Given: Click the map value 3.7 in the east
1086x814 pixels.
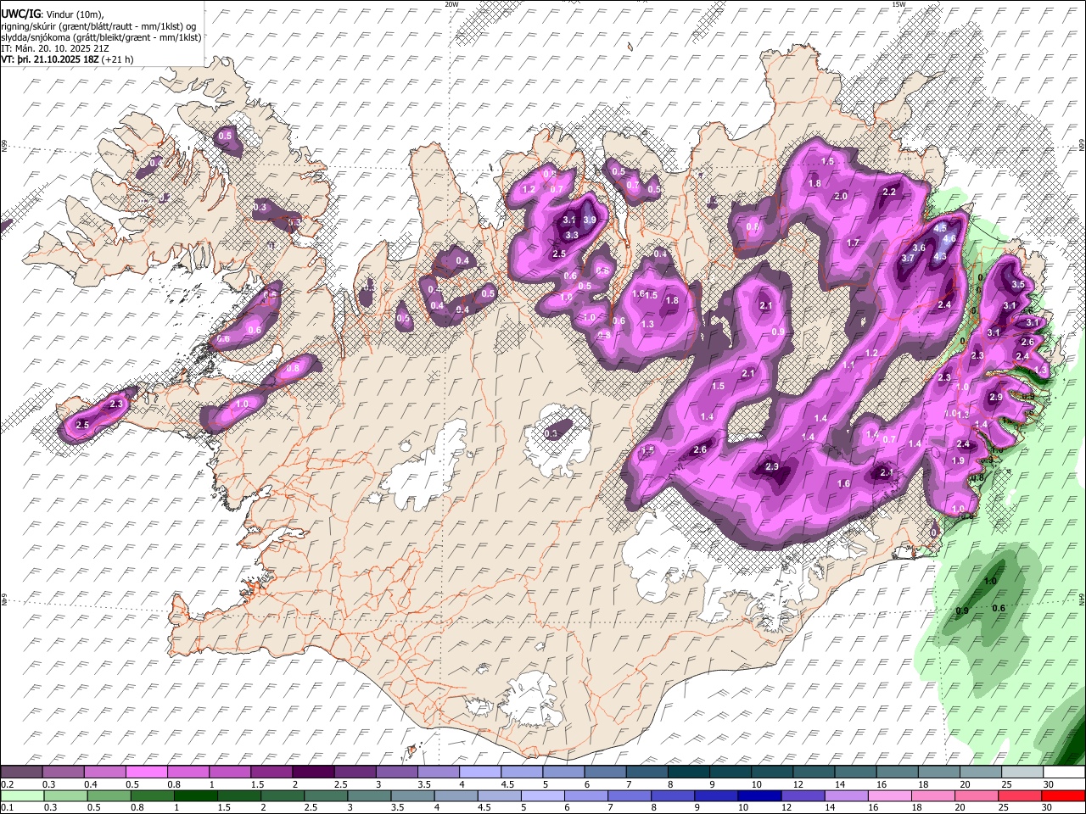Looking at the screenshot, I should (x=908, y=259).
